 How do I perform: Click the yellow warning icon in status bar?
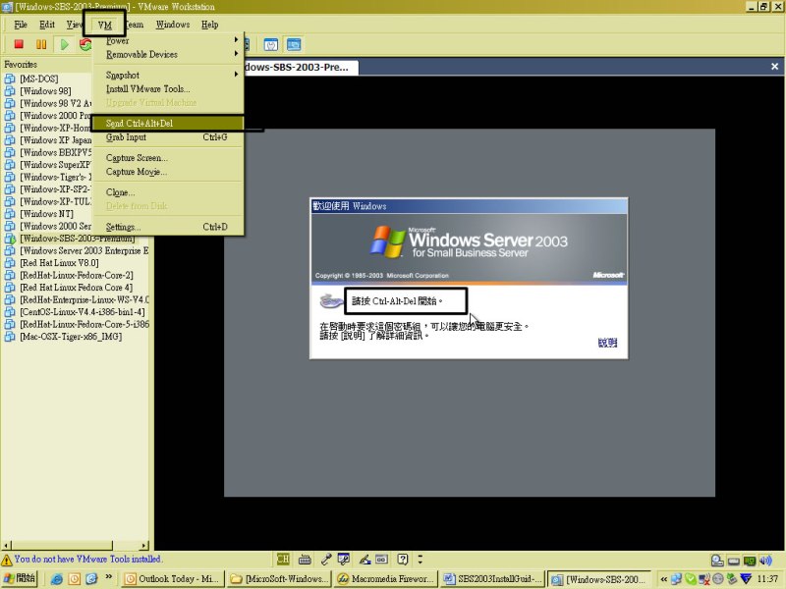pyautogui.click(x=7, y=560)
